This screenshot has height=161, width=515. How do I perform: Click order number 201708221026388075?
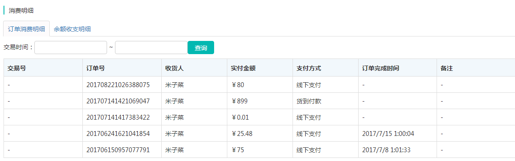point(118,85)
